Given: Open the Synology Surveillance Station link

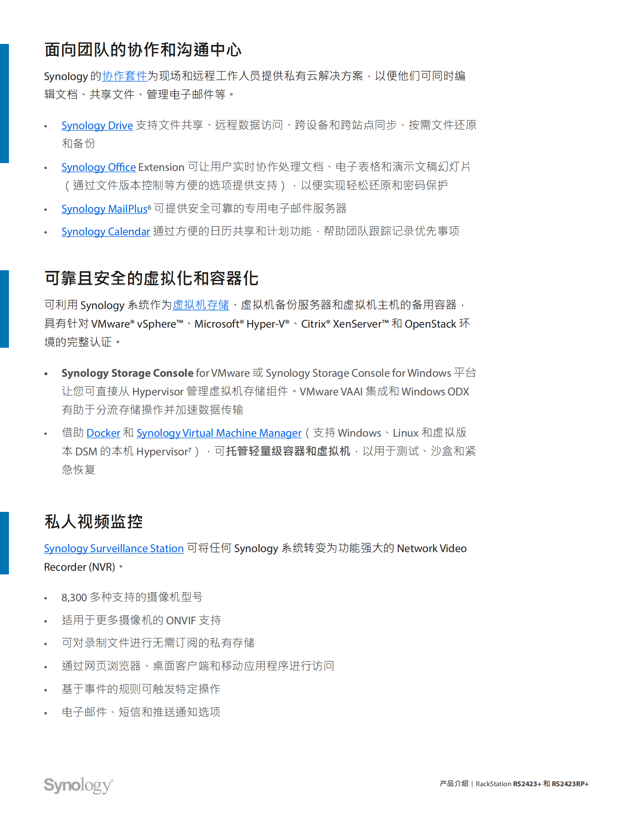Looking at the screenshot, I should pos(114,548).
